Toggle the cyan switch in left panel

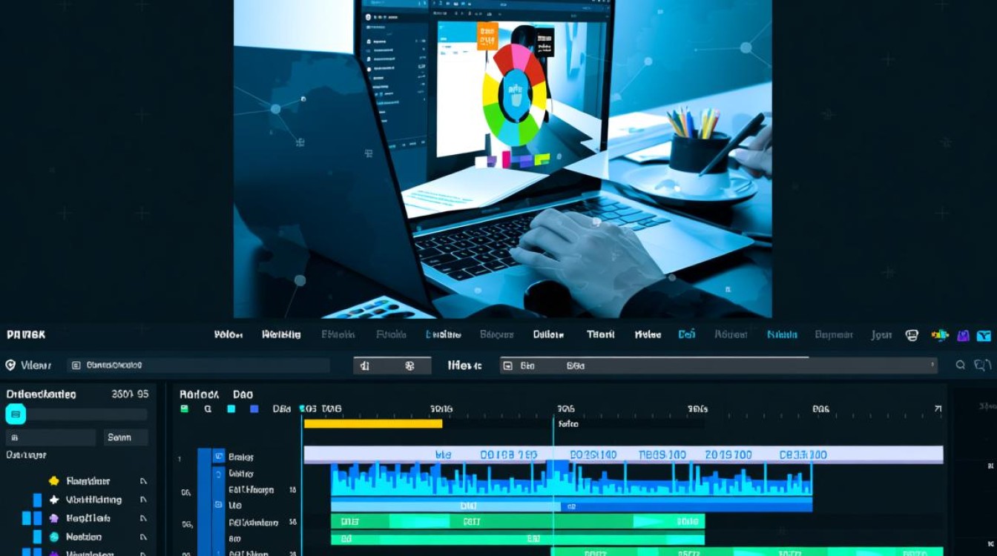[x=16, y=414]
